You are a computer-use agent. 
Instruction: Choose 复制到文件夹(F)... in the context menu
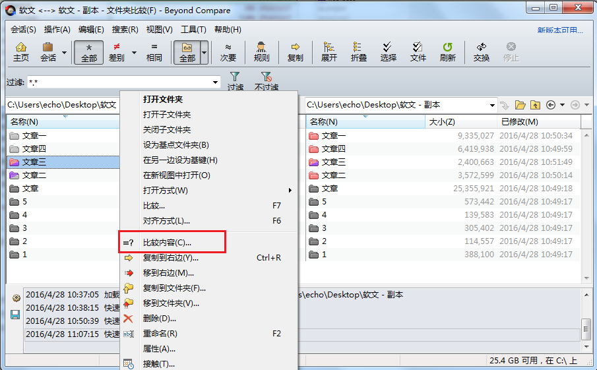click(208, 288)
